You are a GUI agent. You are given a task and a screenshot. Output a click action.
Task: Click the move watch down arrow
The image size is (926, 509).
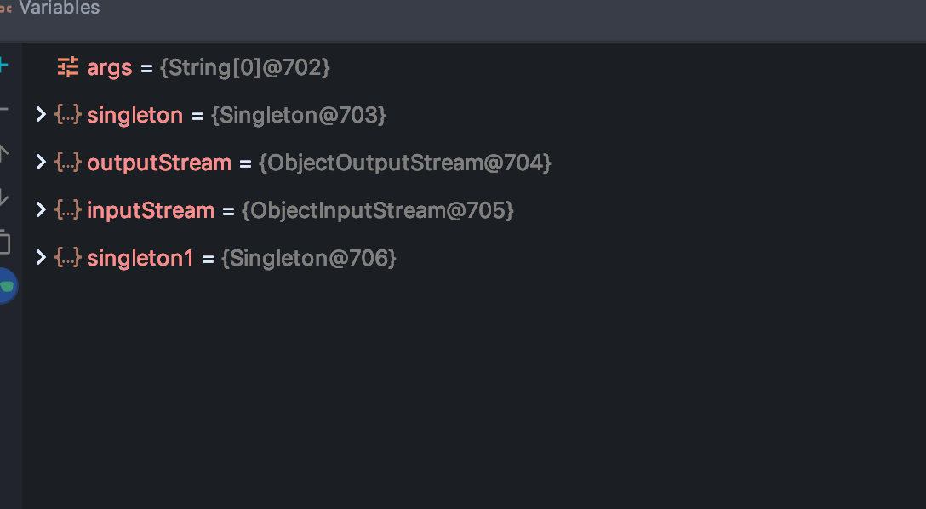[3, 197]
